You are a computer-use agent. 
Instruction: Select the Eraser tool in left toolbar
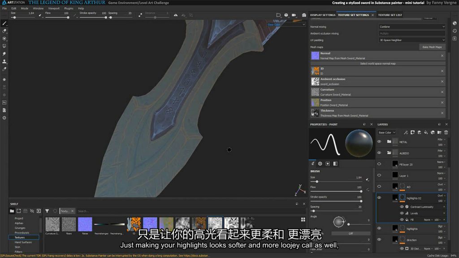(x=4, y=31)
